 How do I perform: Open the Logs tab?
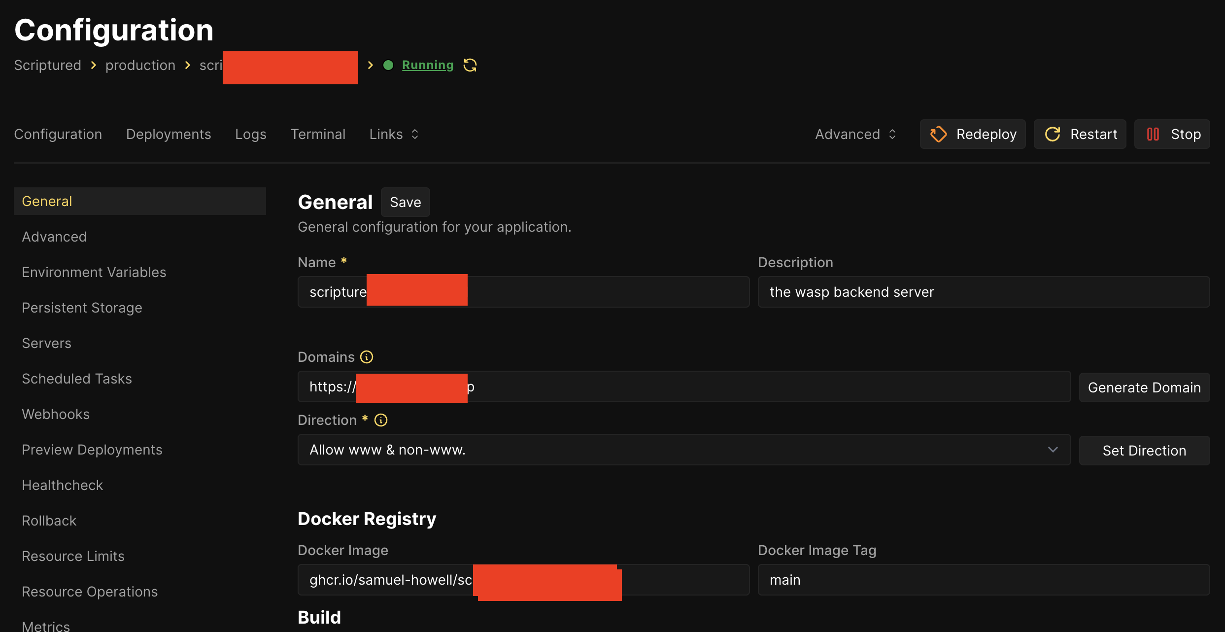[x=251, y=134]
